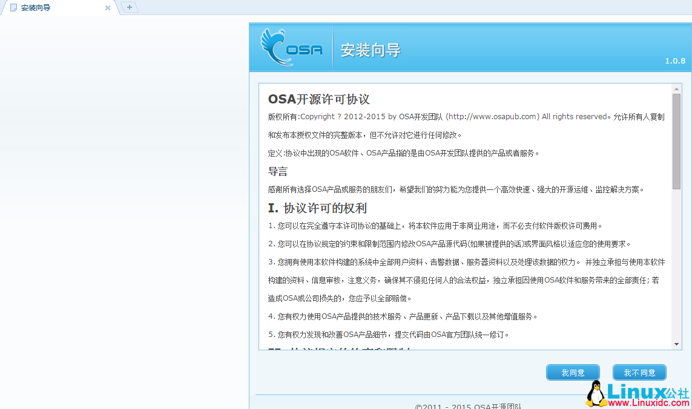Open a new browser tab with the plus icon

coord(129,8)
